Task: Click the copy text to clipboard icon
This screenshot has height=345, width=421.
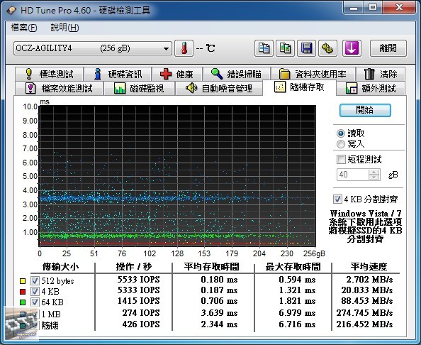Action: coord(264,48)
